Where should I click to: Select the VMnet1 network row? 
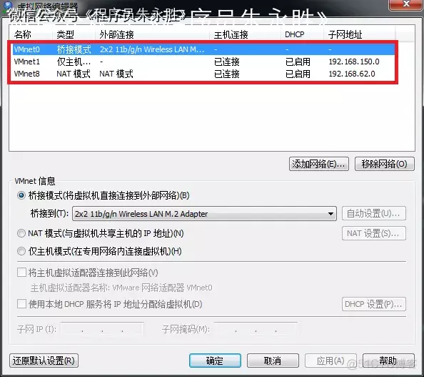click(203, 62)
